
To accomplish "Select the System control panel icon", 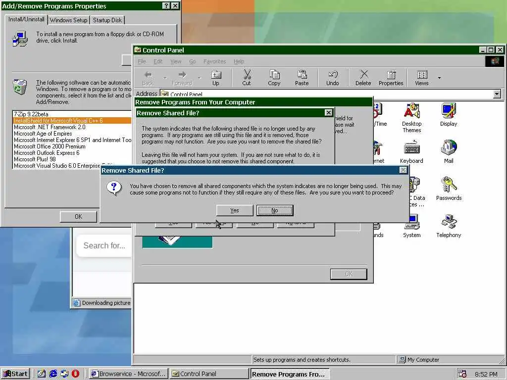I will click(411, 226).
